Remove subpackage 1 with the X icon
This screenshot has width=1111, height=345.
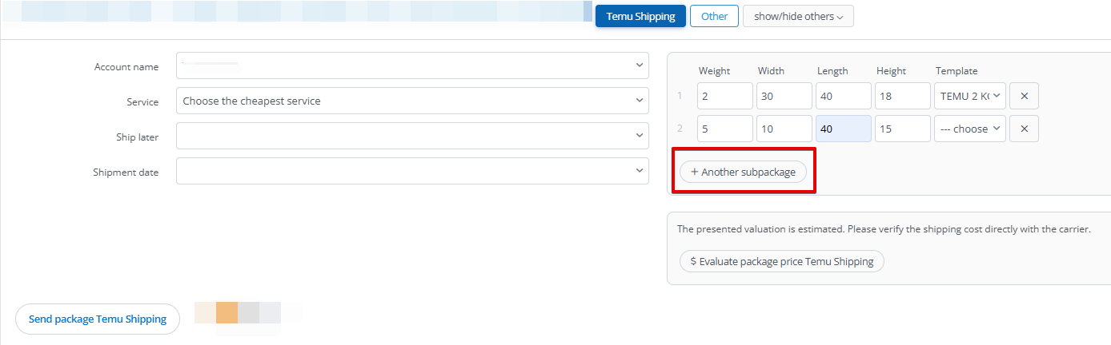tap(1024, 97)
